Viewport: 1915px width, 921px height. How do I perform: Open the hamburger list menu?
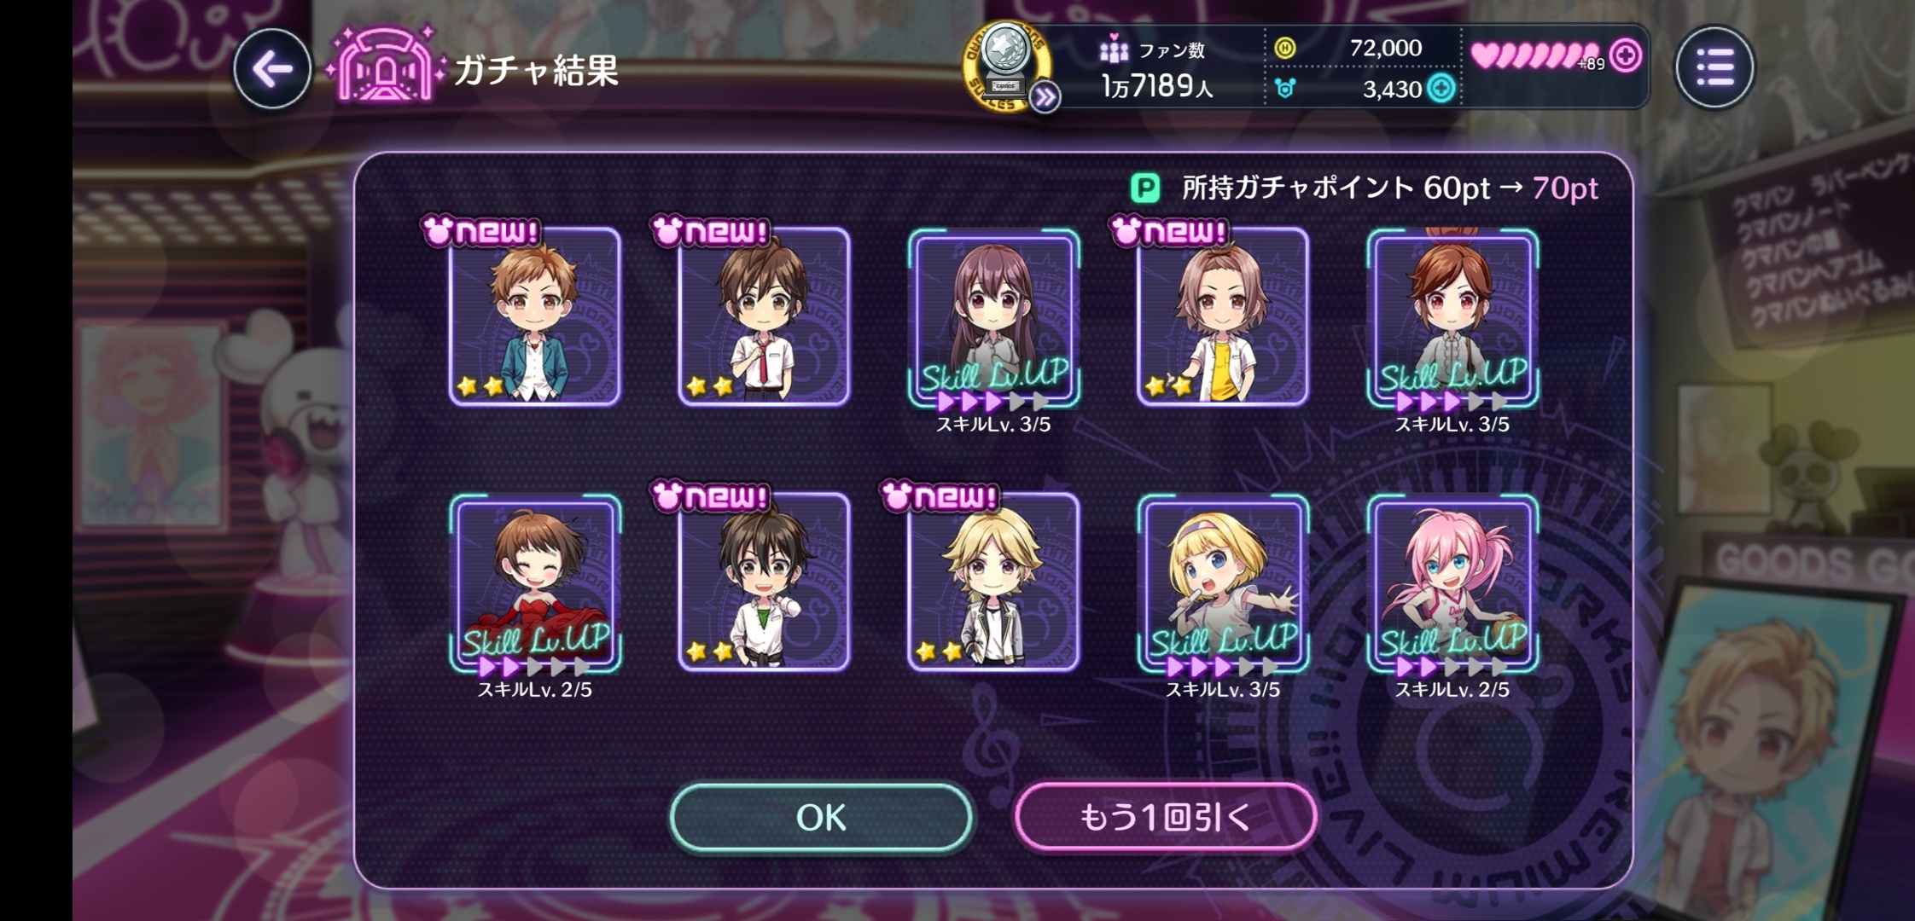coord(1714,67)
